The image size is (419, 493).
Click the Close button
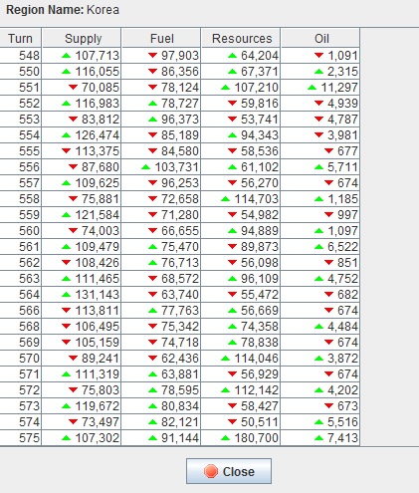tap(229, 471)
